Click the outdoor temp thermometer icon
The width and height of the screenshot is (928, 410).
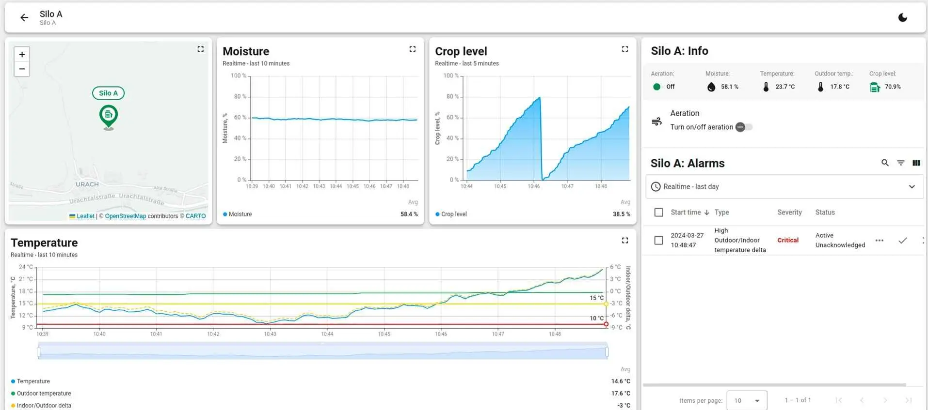820,87
